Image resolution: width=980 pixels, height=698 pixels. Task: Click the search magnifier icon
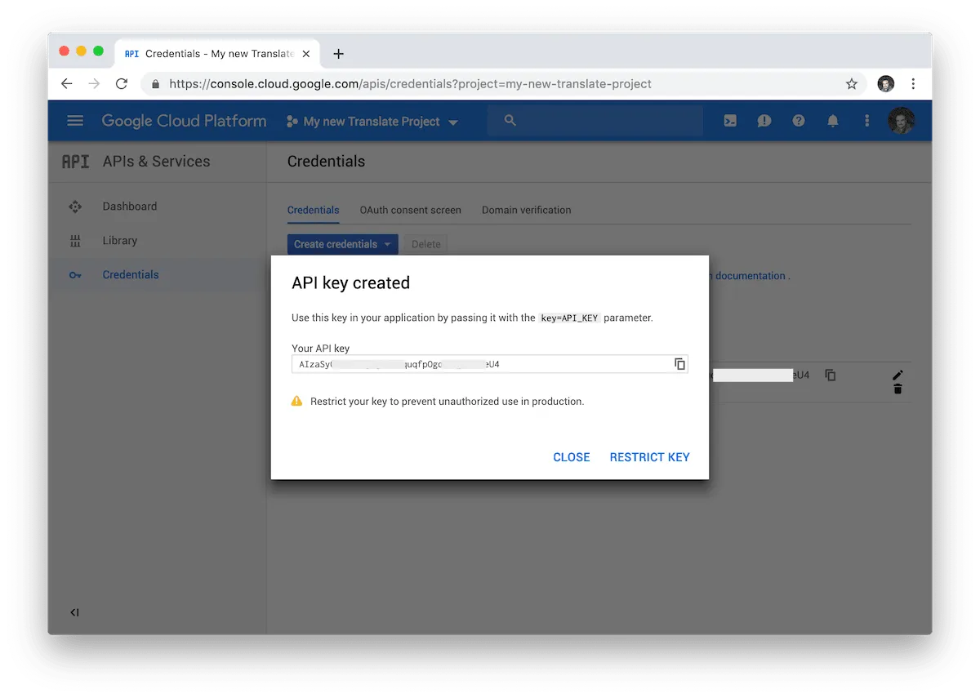click(x=510, y=121)
